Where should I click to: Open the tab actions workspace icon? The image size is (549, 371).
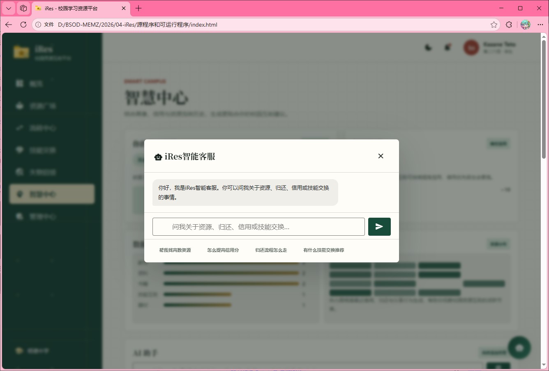click(x=23, y=8)
